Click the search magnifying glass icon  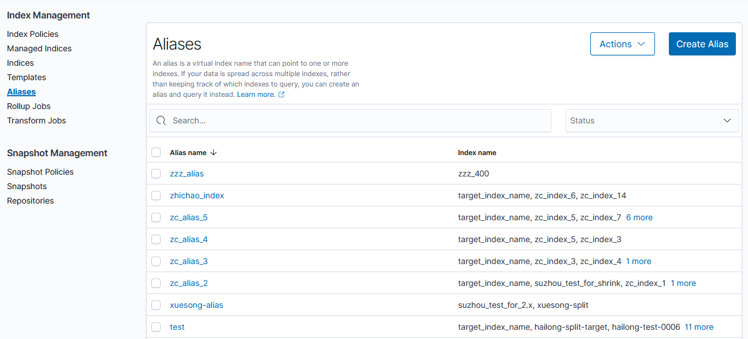point(161,120)
